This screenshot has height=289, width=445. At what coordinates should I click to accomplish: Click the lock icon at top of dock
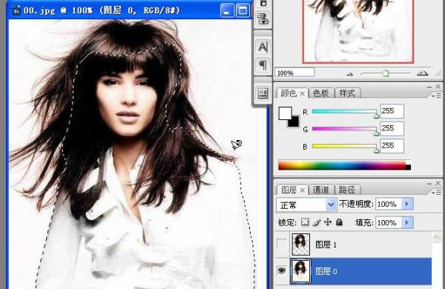pyautogui.click(x=263, y=4)
